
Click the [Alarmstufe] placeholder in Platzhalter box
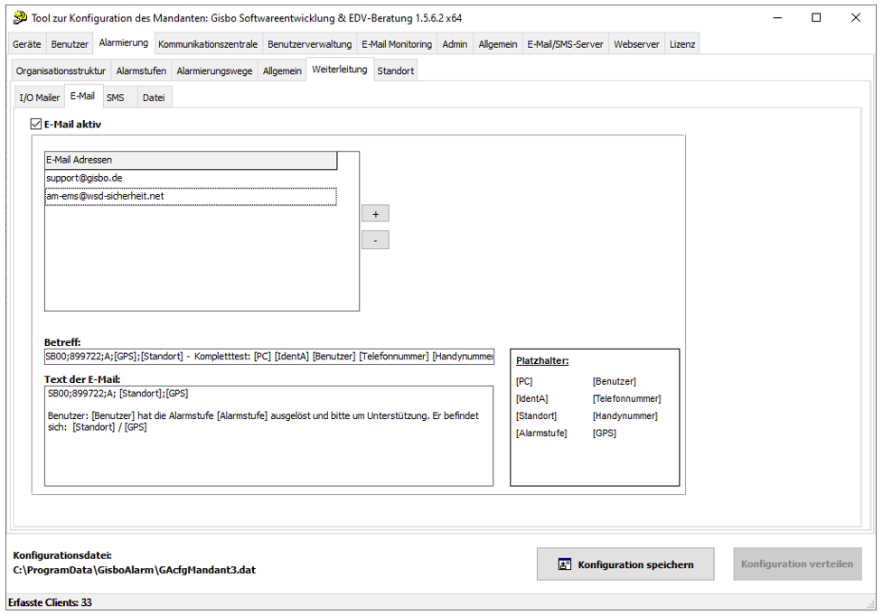(541, 433)
